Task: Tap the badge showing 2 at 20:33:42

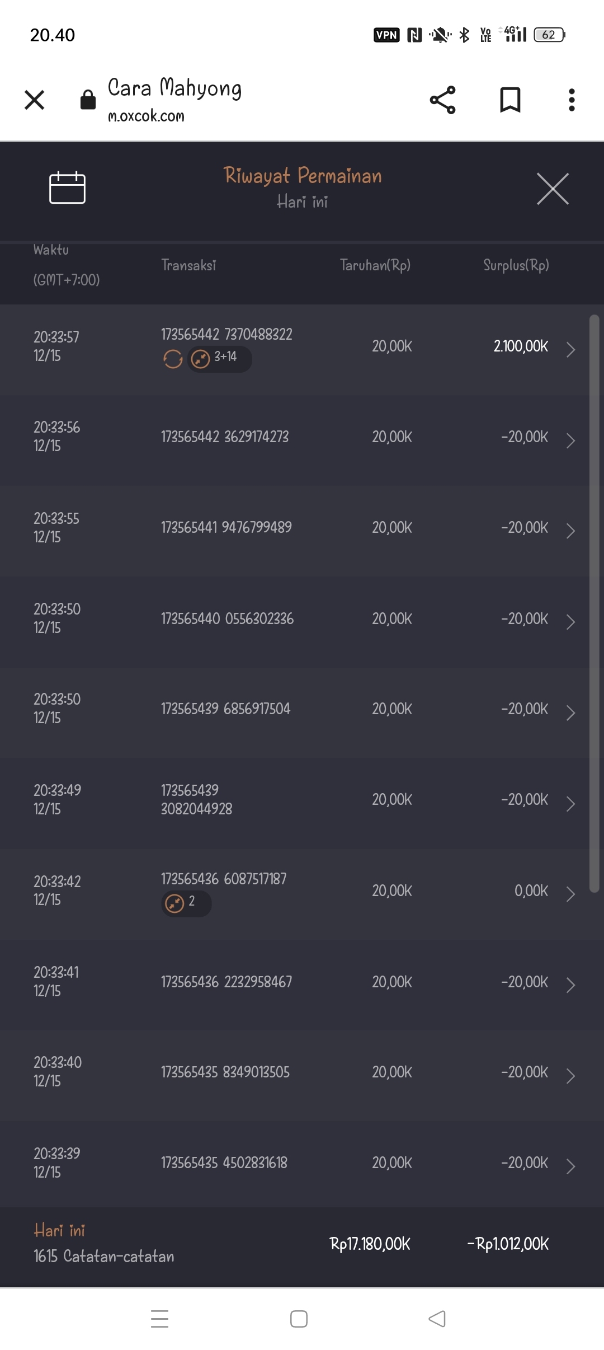Action: pos(186,903)
